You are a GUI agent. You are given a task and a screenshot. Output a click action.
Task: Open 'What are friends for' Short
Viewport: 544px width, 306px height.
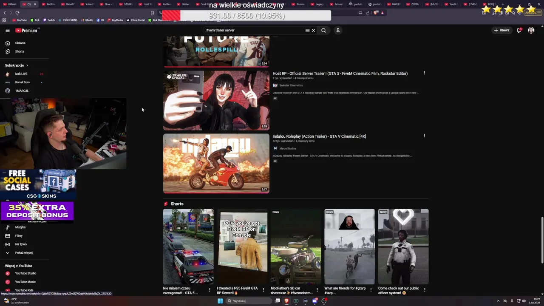[x=349, y=246]
